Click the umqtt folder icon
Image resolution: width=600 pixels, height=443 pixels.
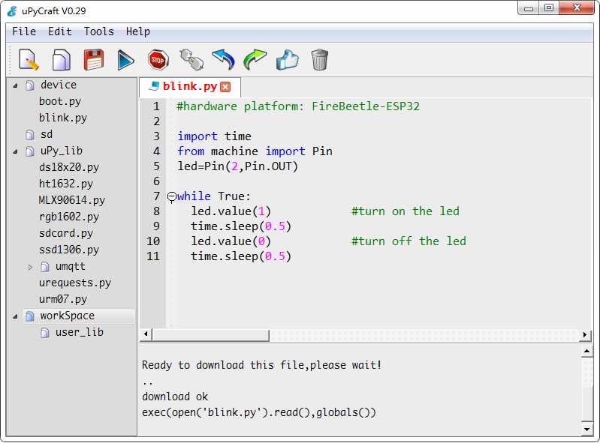45,267
